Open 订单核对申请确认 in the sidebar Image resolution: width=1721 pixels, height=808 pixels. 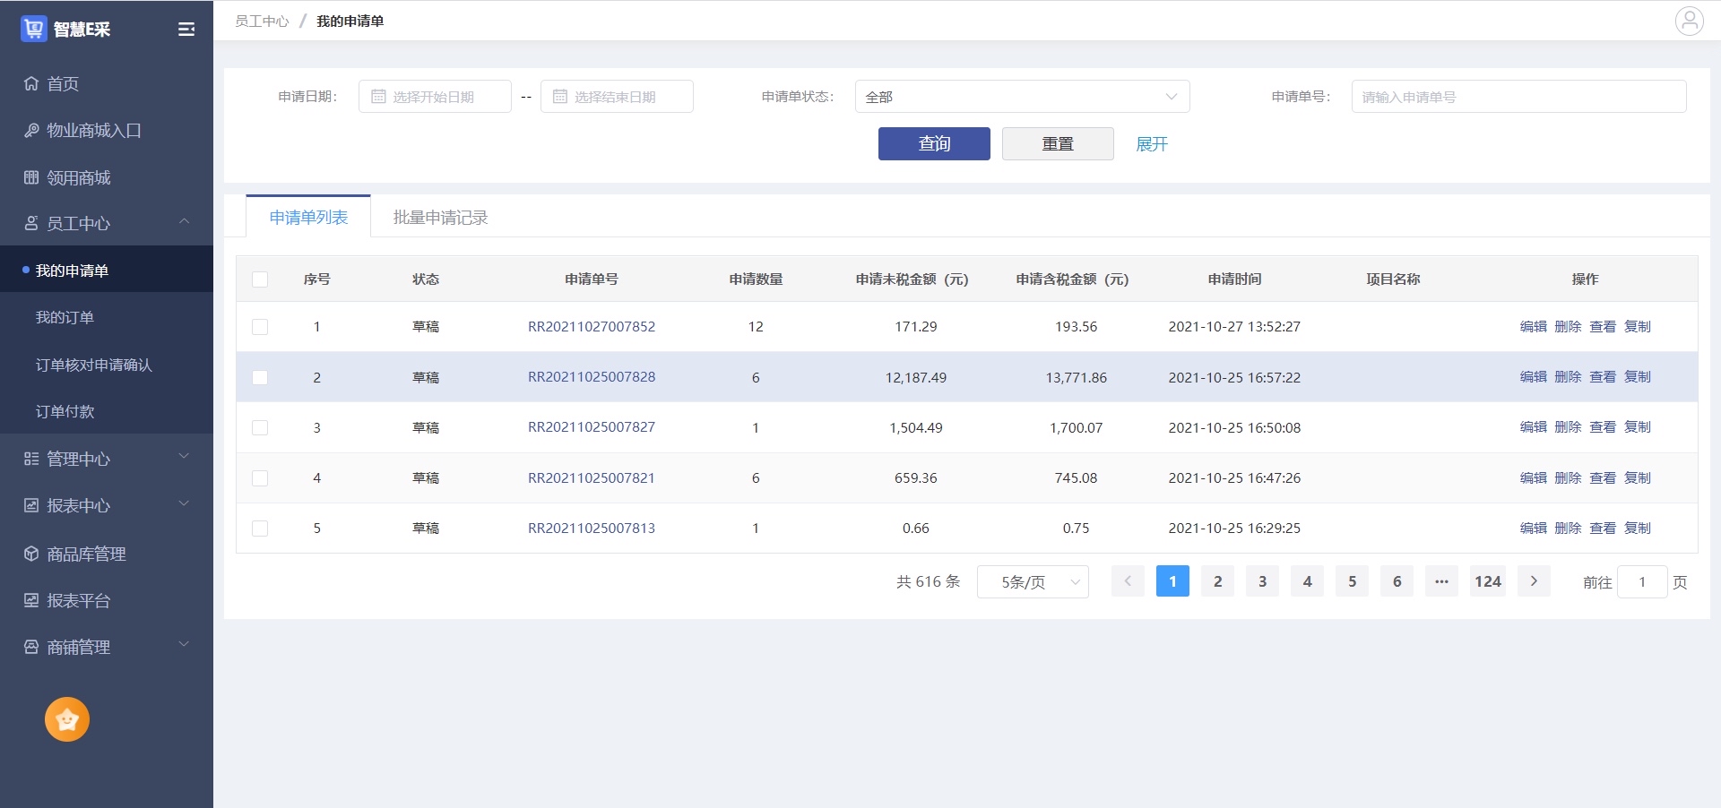[107, 365]
